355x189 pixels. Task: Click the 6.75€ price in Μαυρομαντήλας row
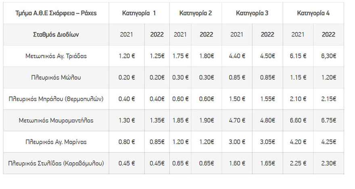pyautogui.click(x=328, y=120)
